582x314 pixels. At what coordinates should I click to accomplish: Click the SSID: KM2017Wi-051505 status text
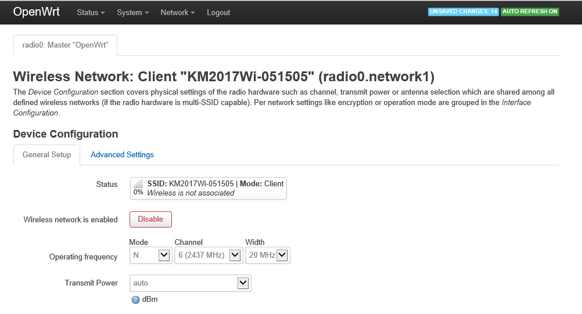tap(191, 183)
